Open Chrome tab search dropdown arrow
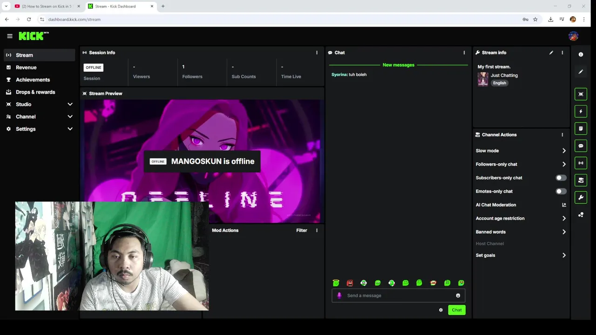 pos(6,6)
